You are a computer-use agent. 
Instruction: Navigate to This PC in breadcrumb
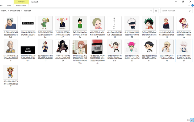point(3,11)
